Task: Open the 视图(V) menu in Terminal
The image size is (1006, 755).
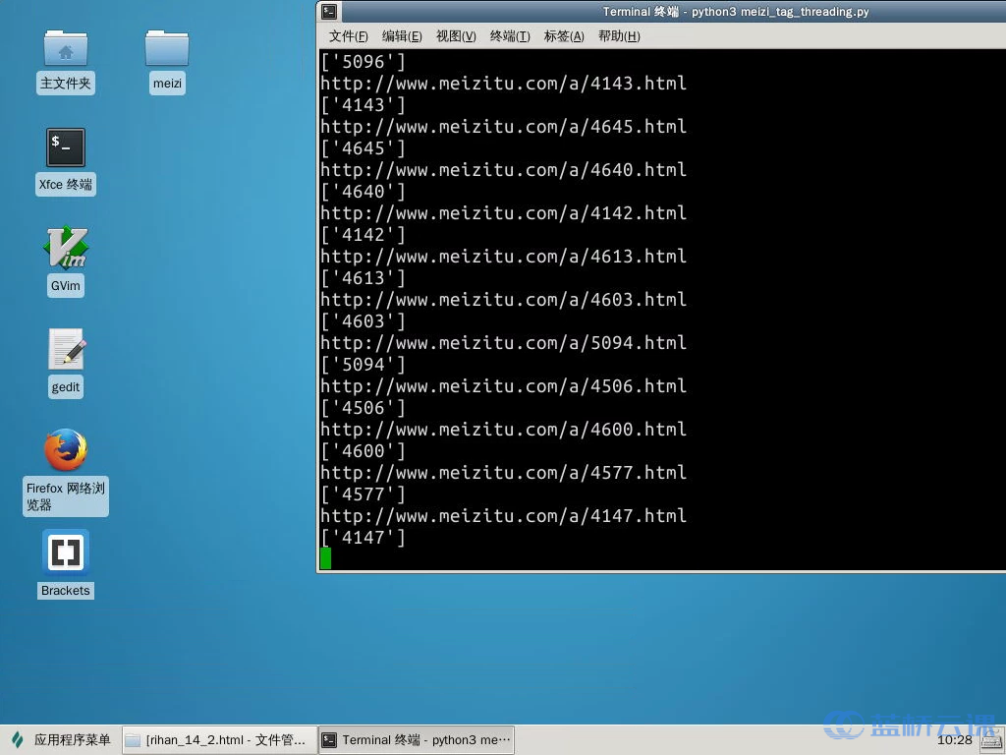Action: pos(456,36)
